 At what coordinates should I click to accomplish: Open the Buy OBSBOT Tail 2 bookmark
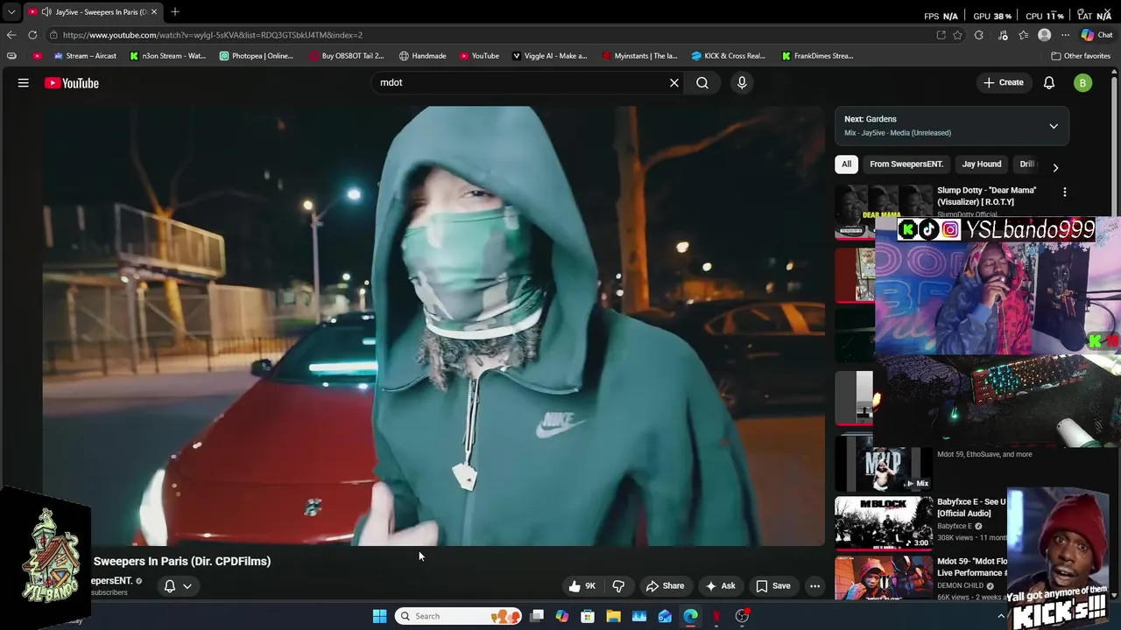coord(346,56)
